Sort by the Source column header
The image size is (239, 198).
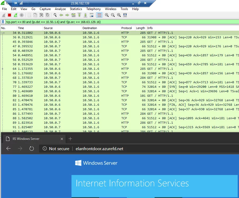point(62,28)
